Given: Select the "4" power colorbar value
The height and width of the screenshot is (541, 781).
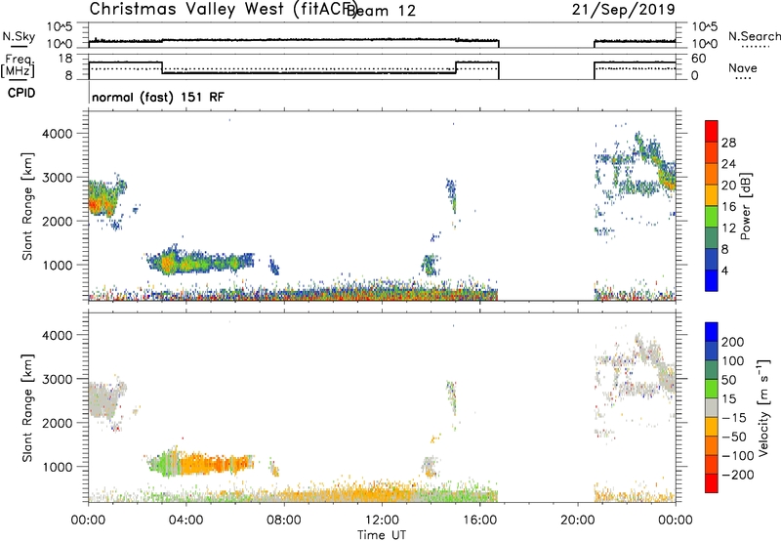Looking at the screenshot, I should pos(725,270).
